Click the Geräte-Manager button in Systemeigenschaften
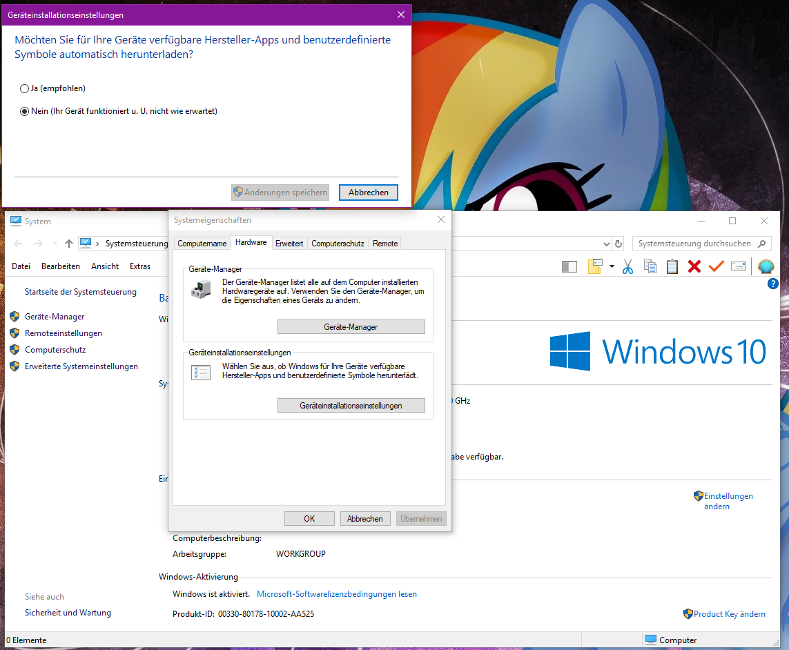The image size is (789, 650). coord(351,327)
